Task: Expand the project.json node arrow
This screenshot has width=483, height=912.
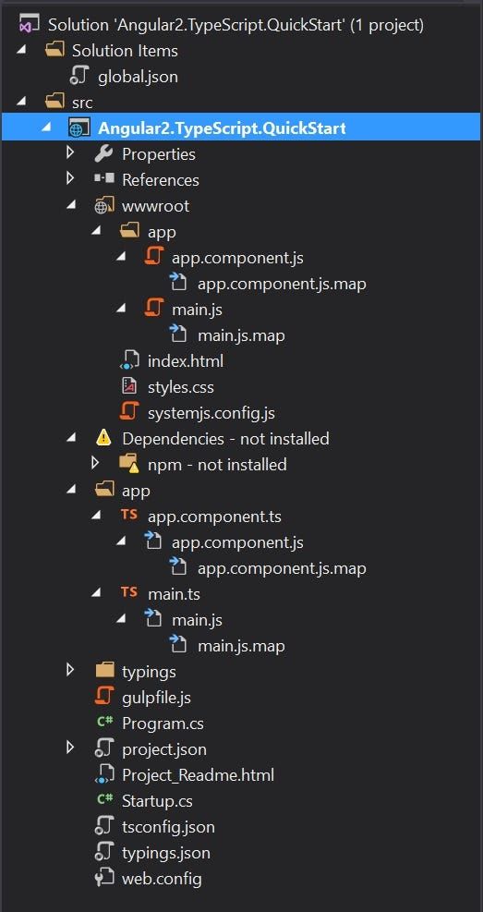Action: [70, 748]
